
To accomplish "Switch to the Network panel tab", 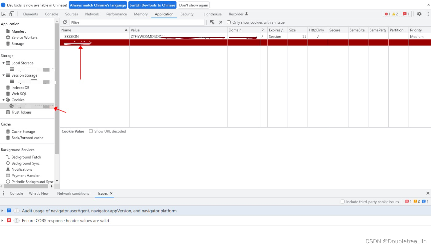I will click(92, 14).
